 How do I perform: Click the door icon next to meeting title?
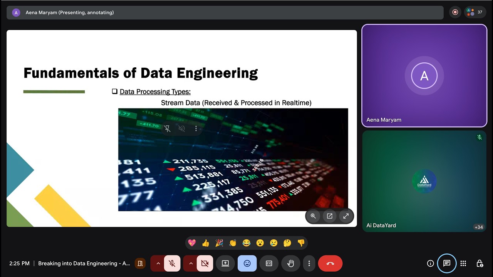tap(140, 264)
